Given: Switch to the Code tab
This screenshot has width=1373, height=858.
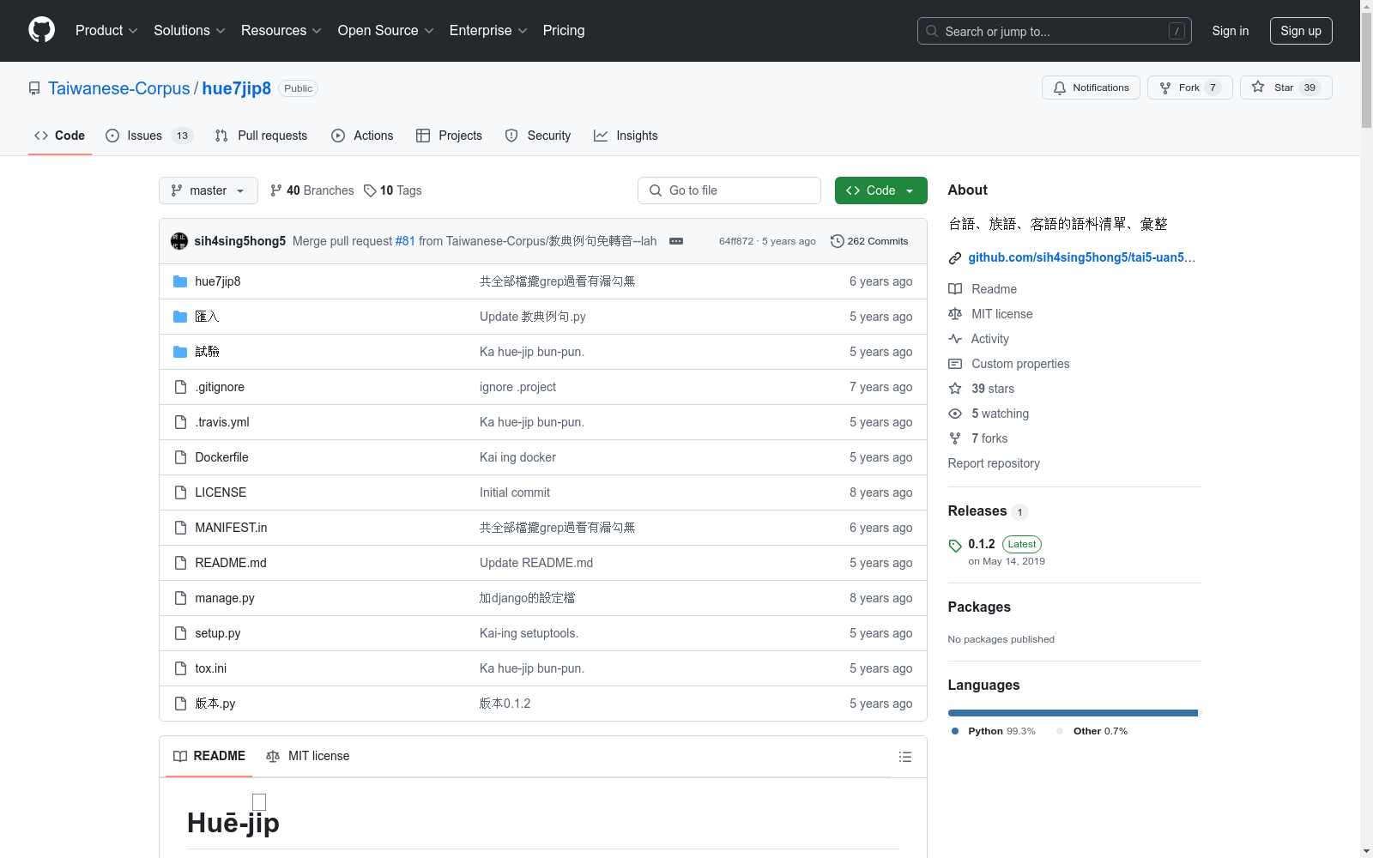Looking at the screenshot, I should [60, 136].
